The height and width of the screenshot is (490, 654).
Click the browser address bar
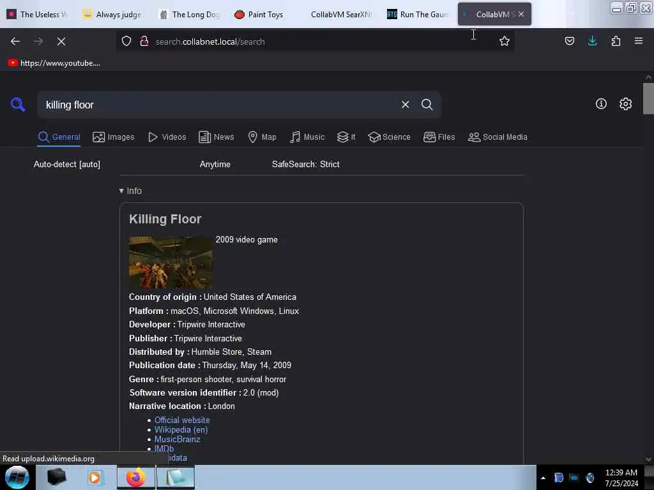[x=315, y=41]
